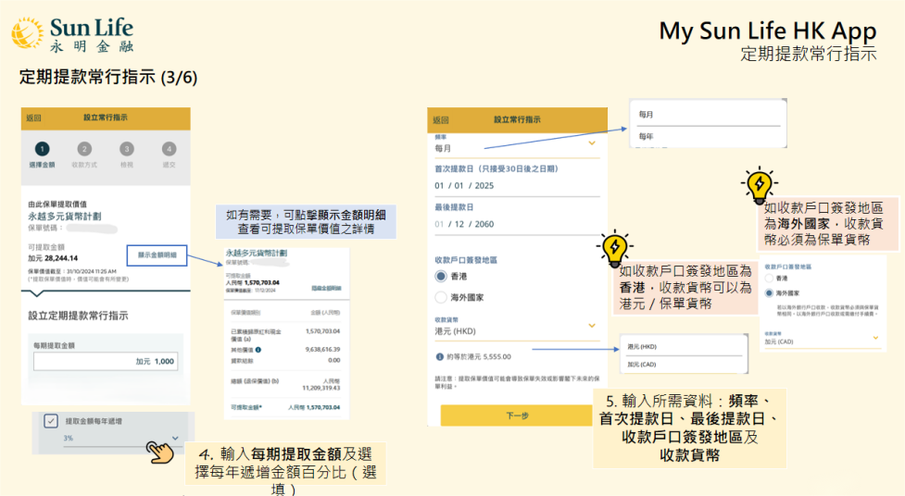The width and height of the screenshot is (905, 496).
Task: Click step 4 circle 遞交
Action: [x=169, y=149]
